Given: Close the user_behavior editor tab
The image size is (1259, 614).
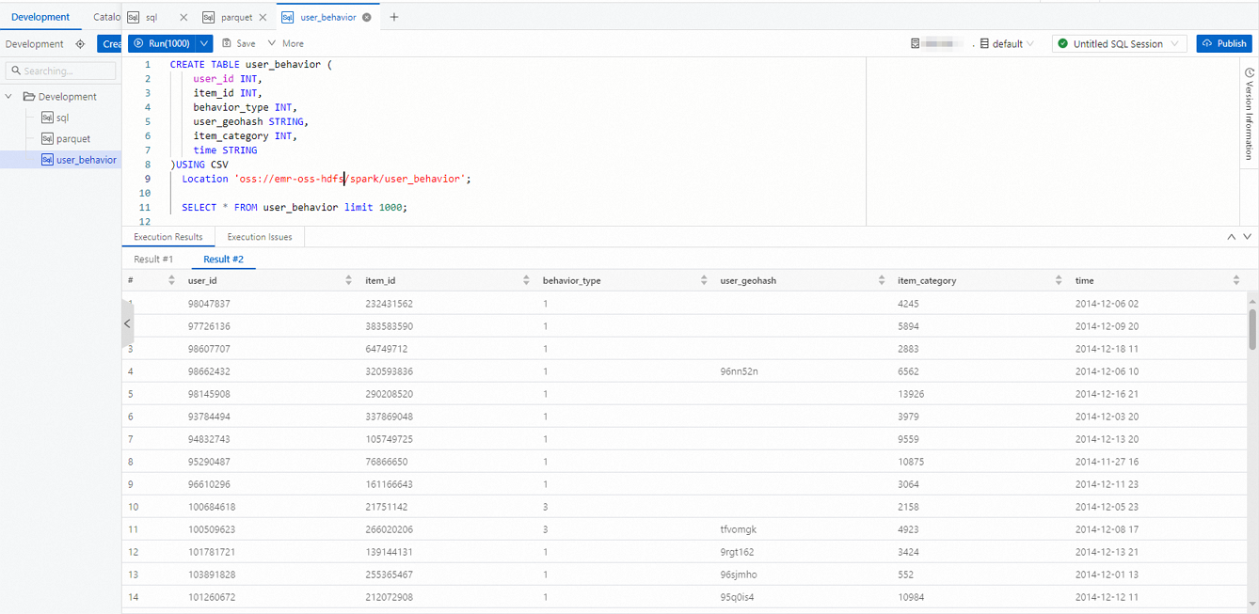Looking at the screenshot, I should point(366,17).
